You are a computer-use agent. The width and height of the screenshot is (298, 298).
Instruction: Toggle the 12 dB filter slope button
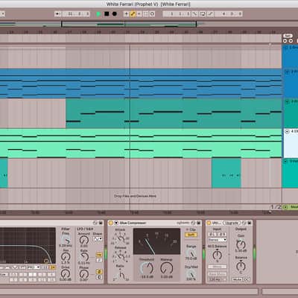pos(45,267)
